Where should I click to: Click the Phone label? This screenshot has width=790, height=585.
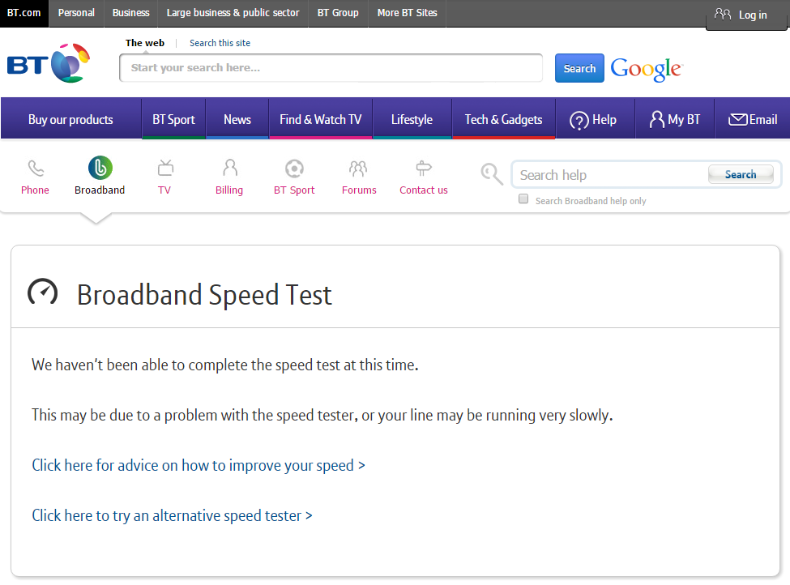point(36,190)
